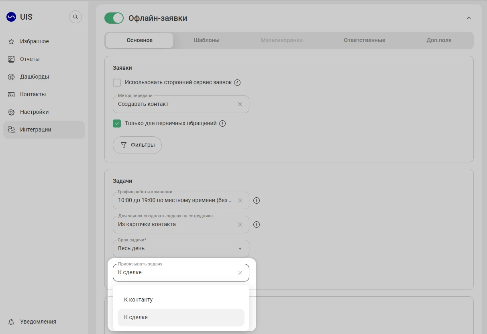The image size is (487, 334).
Task: Switch to the Мультиворонки tab
Action: coord(281,40)
